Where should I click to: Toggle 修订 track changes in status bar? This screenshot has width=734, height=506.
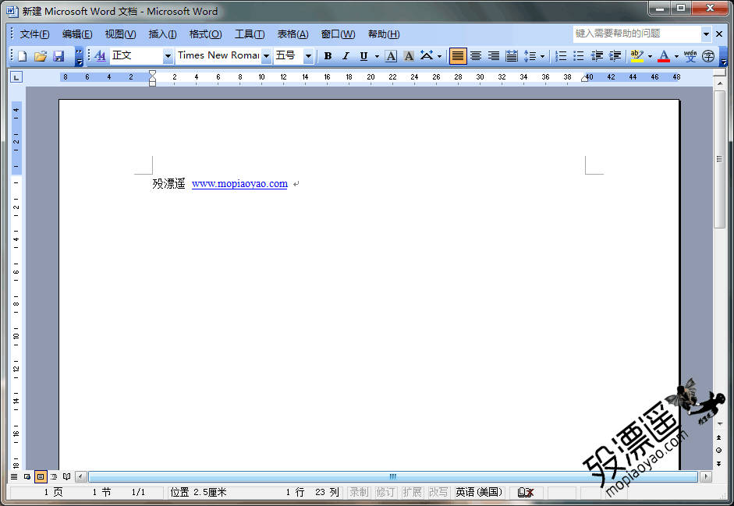point(385,493)
